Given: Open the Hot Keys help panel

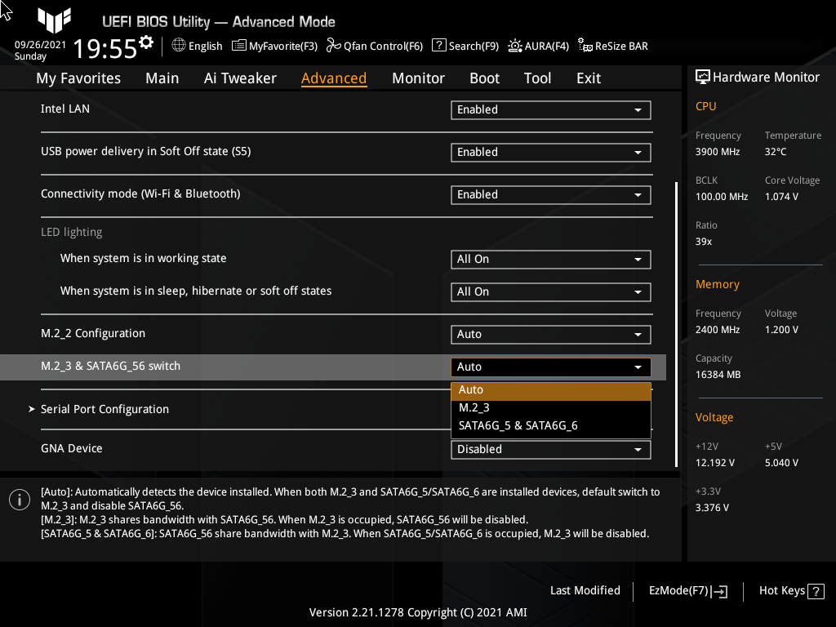Looking at the screenshot, I should (790, 590).
